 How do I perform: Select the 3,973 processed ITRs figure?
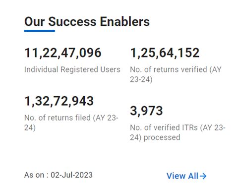[146, 111]
